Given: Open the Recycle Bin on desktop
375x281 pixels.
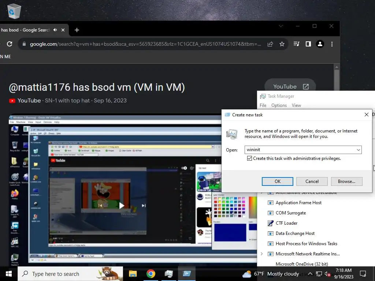Looking at the screenshot, I should coord(14,11).
